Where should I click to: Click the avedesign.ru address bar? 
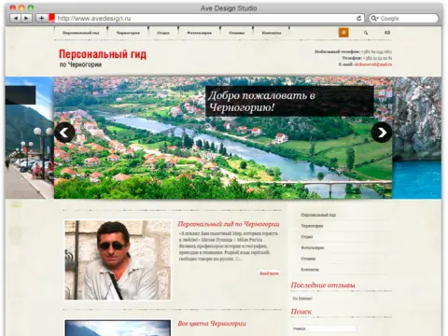click(205, 19)
